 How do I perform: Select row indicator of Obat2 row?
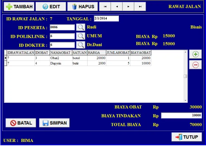tap(6, 58)
